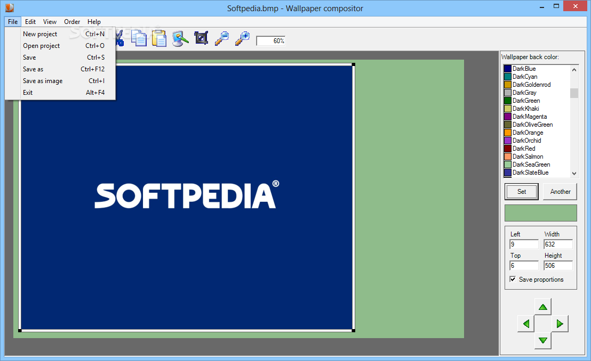The width and height of the screenshot is (591, 361).
Task: Click the Another color button
Action: pos(560,191)
